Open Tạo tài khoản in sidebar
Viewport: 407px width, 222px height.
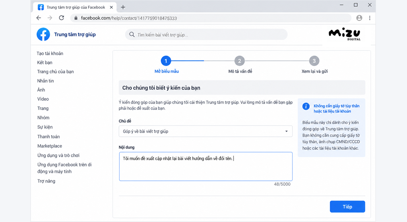click(50, 54)
